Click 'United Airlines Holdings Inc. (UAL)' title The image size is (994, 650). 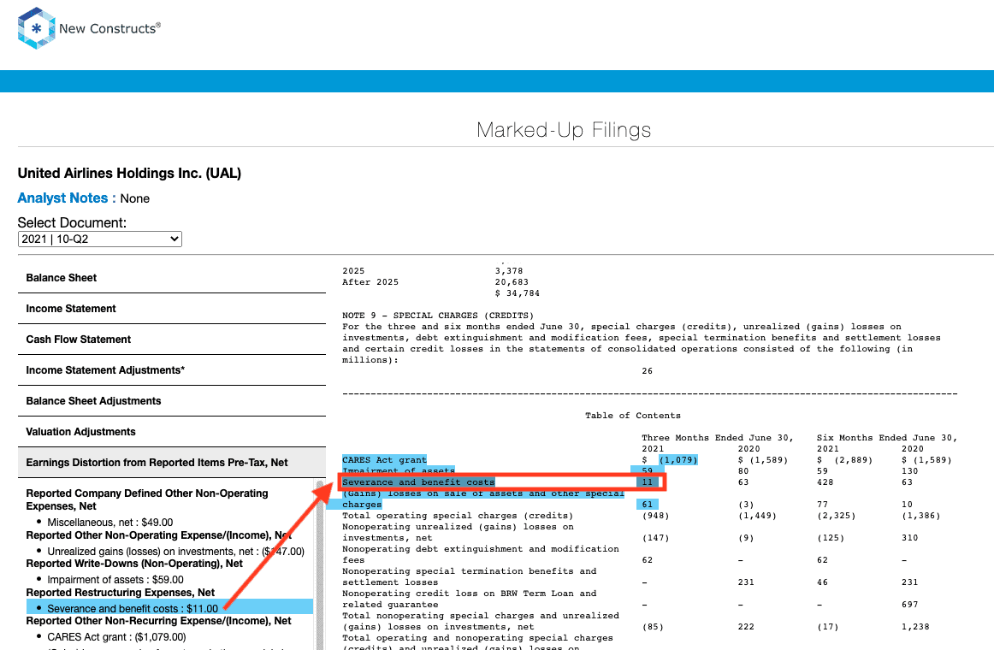[129, 174]
